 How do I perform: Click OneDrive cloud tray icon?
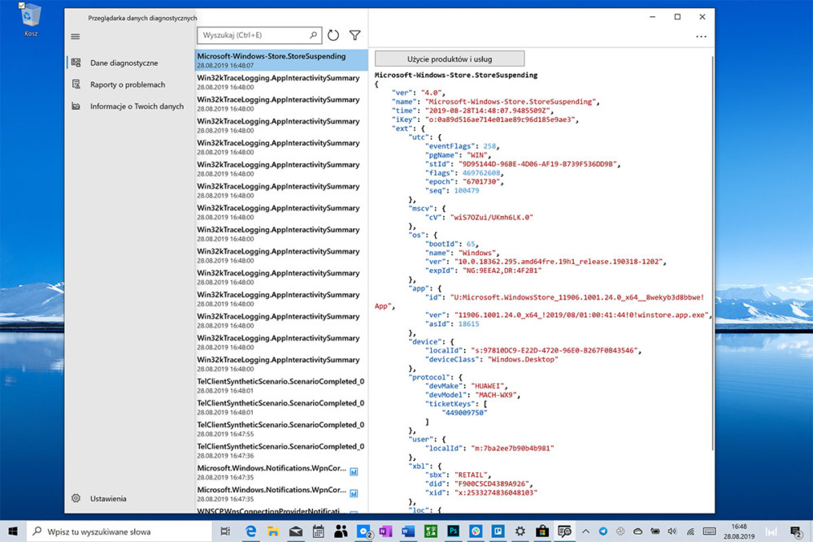click(638, 531)
